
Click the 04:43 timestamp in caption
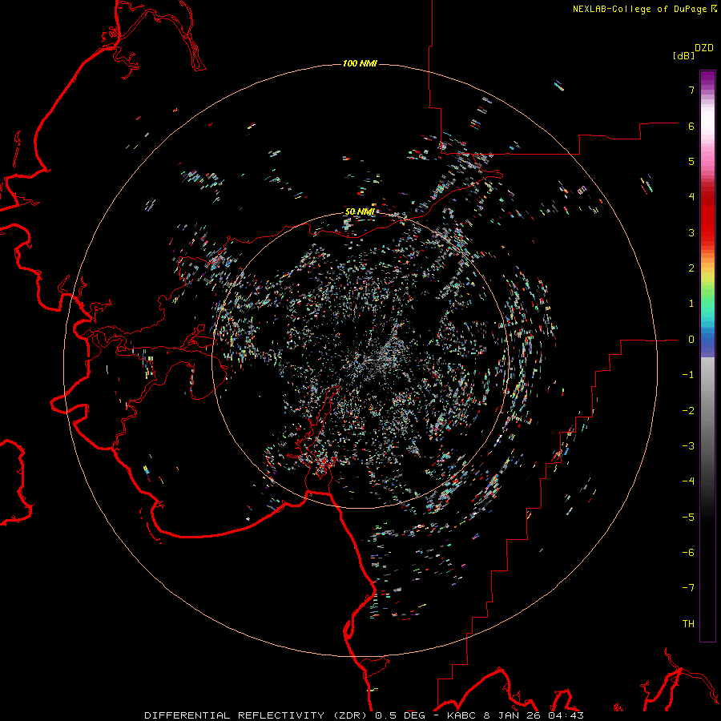(566, 715)
